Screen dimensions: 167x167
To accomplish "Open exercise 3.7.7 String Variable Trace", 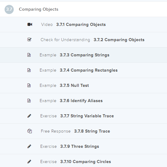I will (x=83, y=116).
